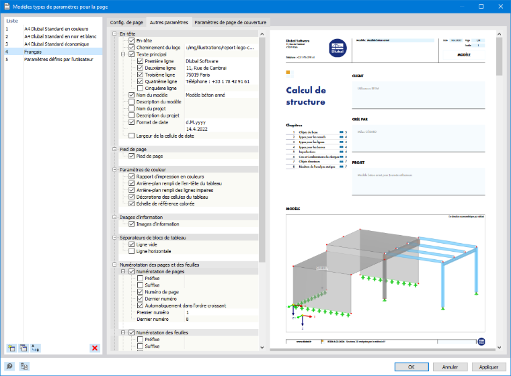Delete selected template with red X
511x376 pixels.
coord(95,348)
